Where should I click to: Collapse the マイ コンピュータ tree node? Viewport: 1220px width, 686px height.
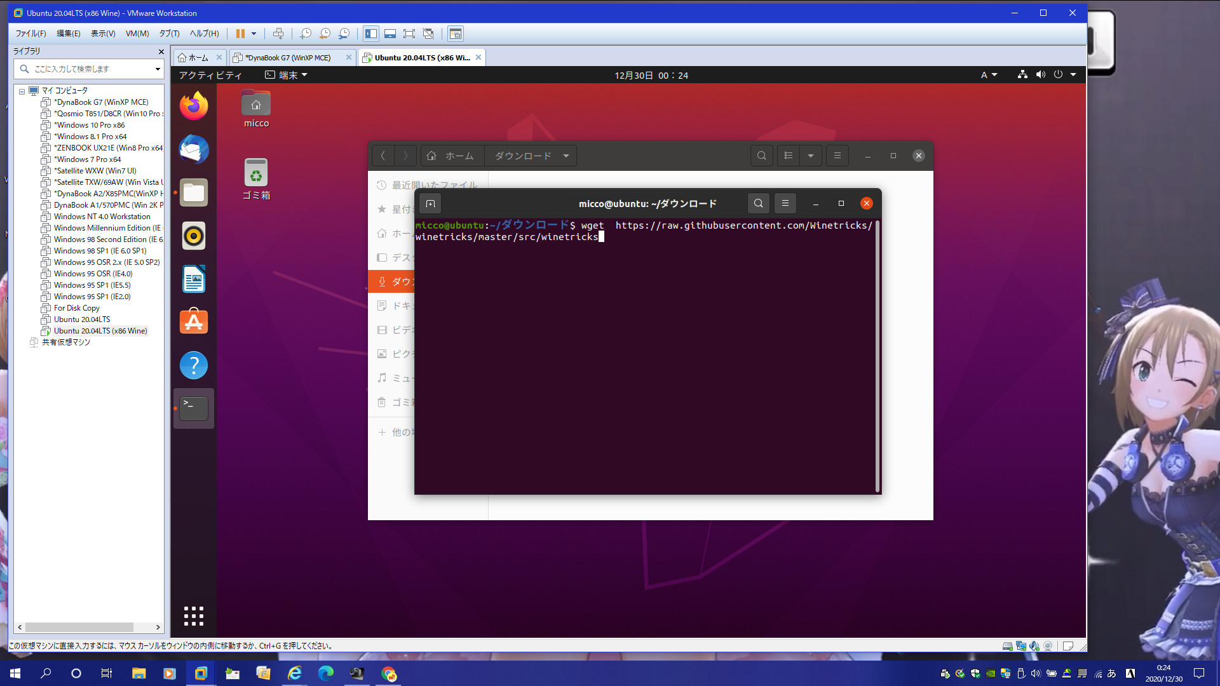[22, 91]
